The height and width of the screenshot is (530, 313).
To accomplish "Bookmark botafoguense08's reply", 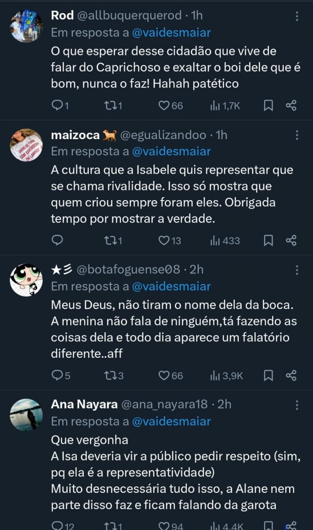I will pos(268,376).
